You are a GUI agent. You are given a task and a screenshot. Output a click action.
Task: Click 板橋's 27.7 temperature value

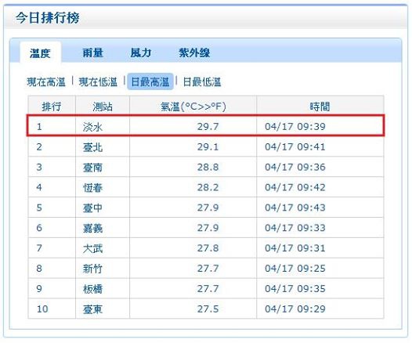[x=208, y=289]
